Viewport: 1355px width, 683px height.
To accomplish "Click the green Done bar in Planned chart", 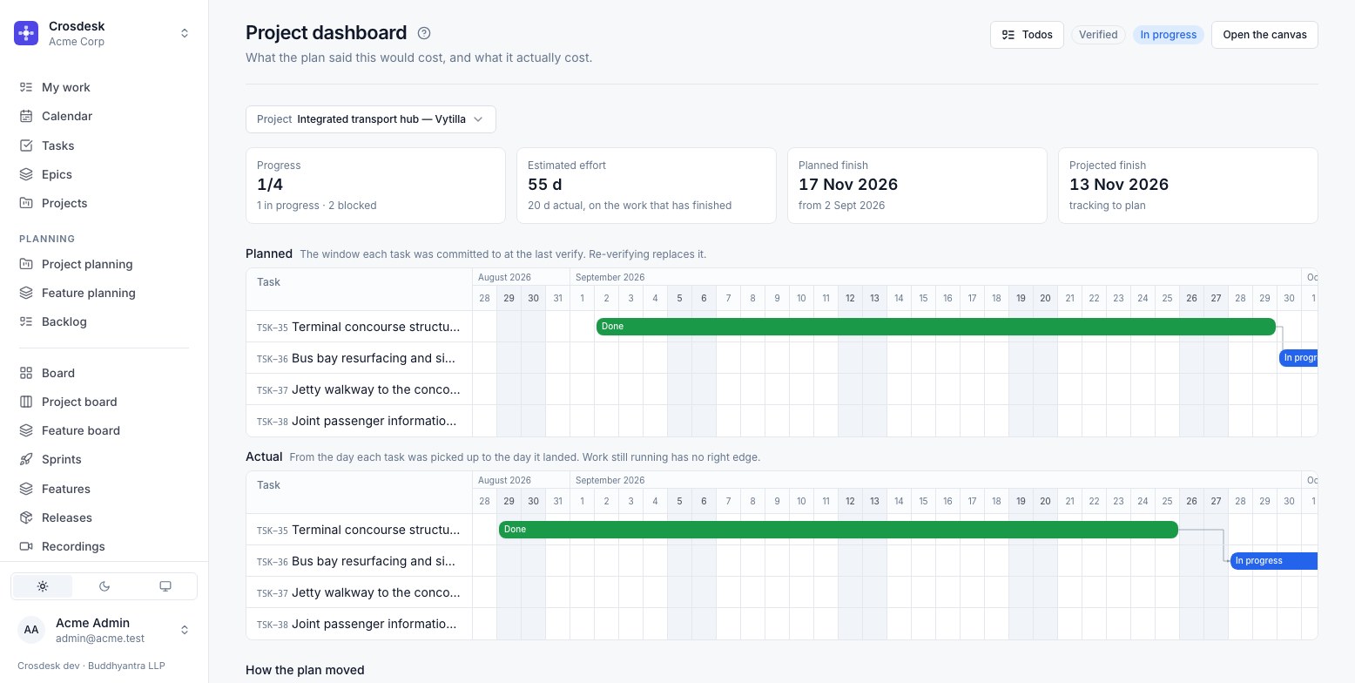I will [x=936, y=327].
